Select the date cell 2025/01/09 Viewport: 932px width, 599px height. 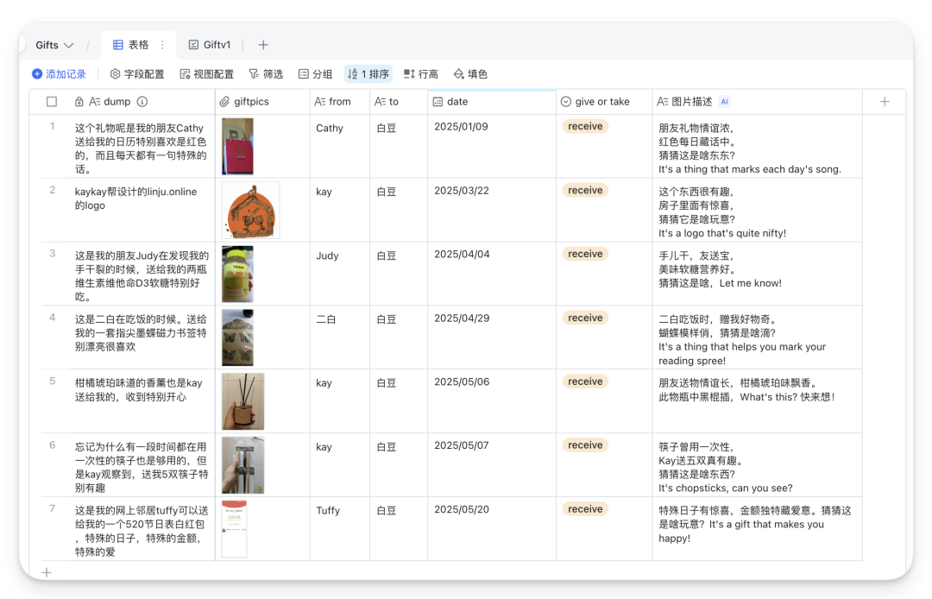492,146
